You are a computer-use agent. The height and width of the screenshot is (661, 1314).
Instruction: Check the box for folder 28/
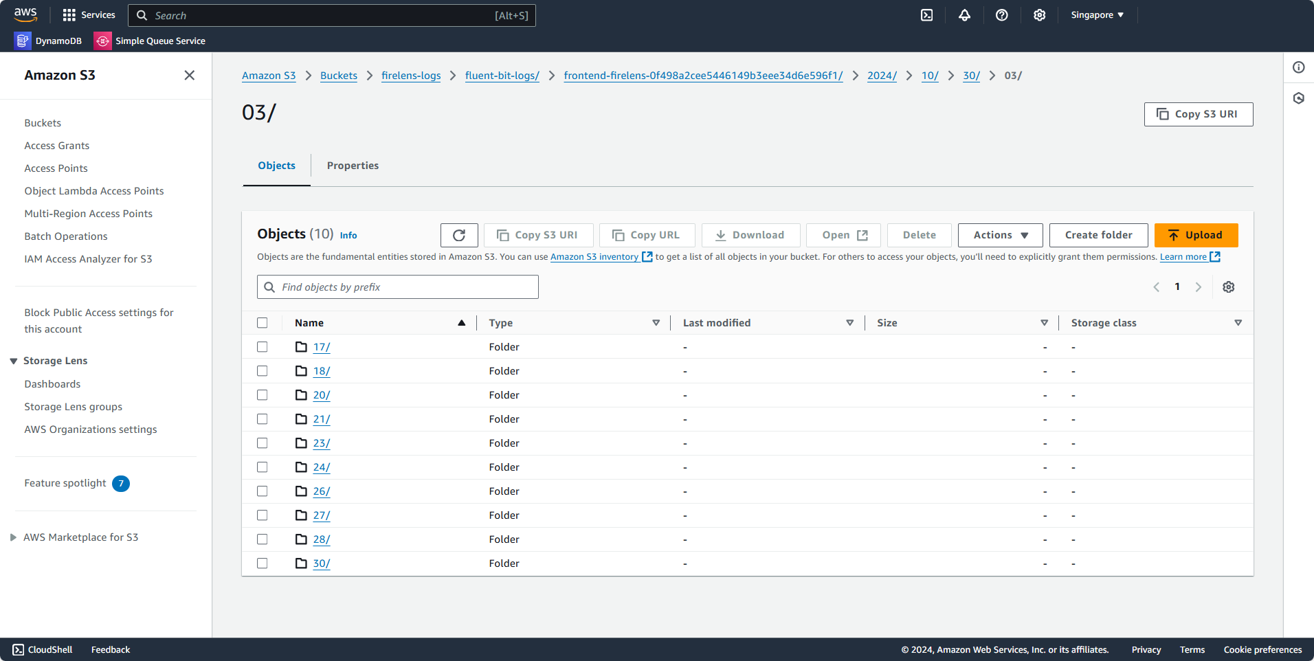[262, 539]
